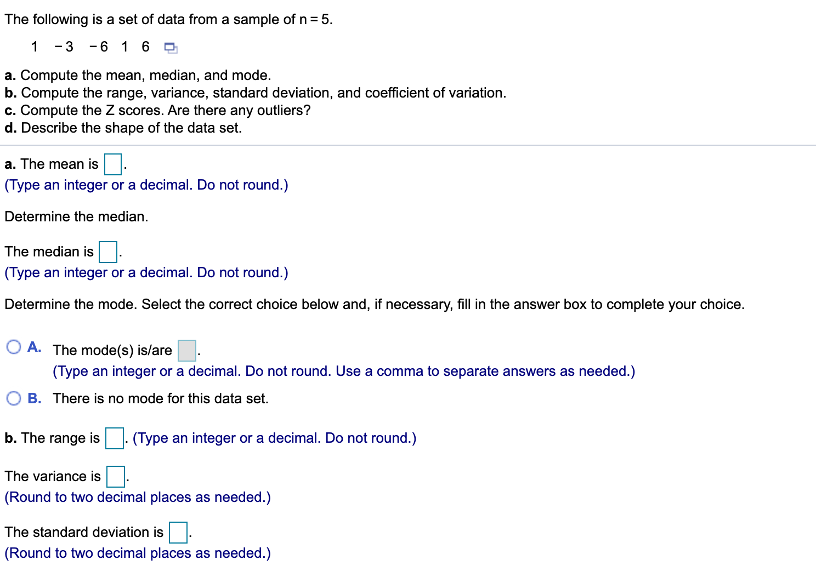The height and width of the screenshot is (583, 816).
Task: Click the copy data icon beside the data values
Action: tap(170, 48)
